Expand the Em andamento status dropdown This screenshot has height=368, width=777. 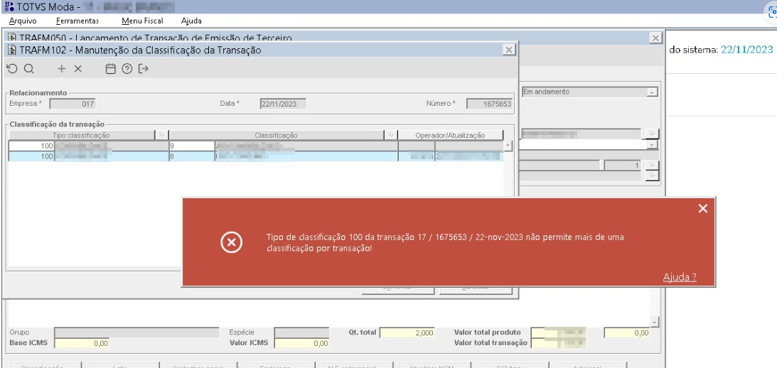652,92
